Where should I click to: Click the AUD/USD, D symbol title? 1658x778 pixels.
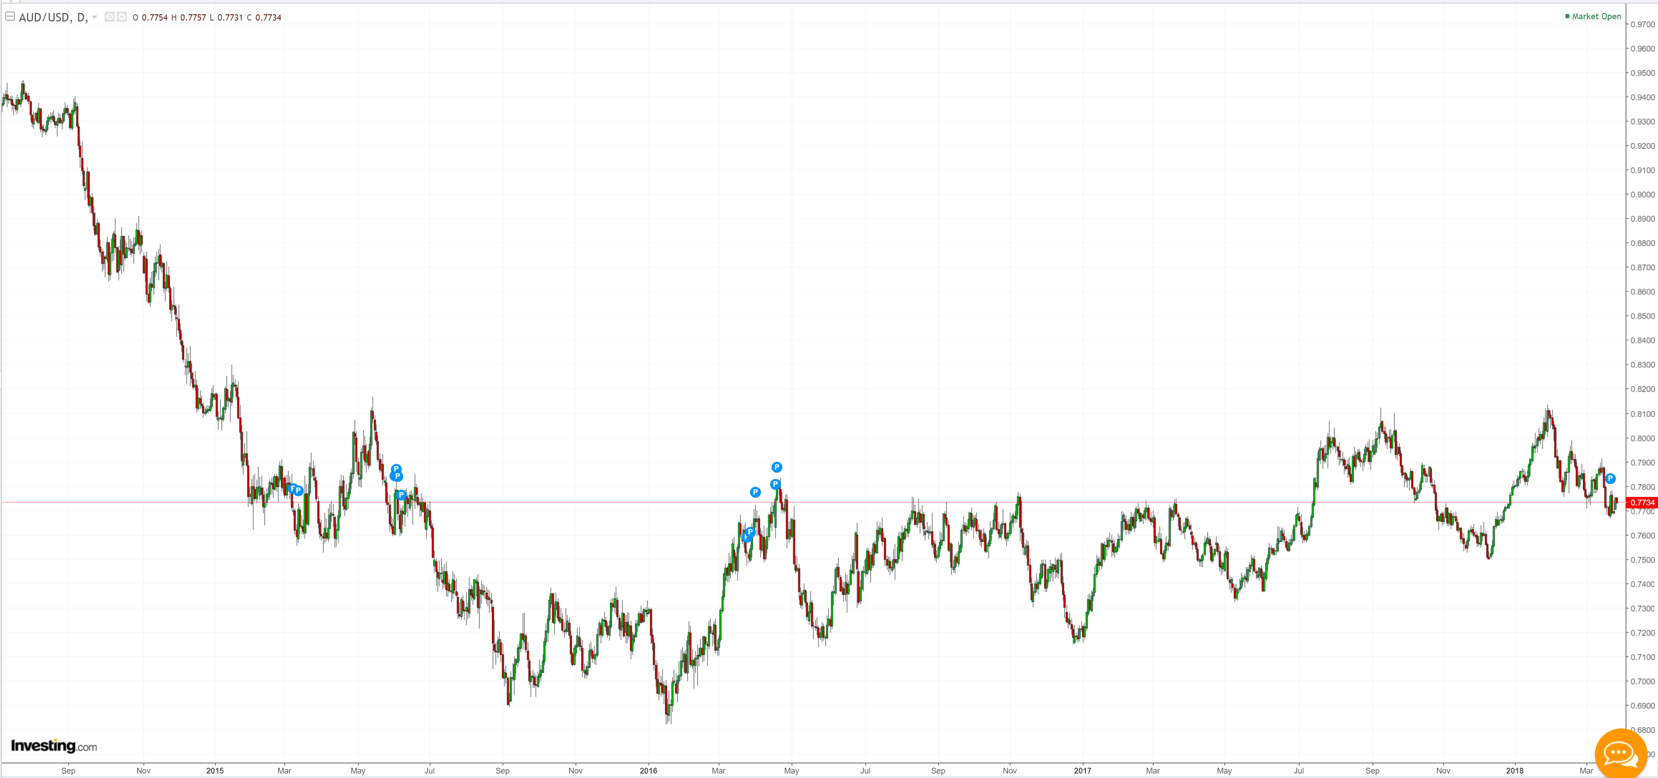point(53,17)
